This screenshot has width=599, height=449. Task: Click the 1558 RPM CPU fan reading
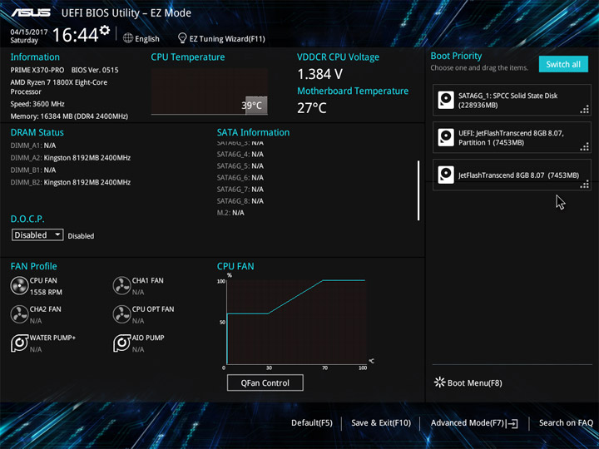[x=46, y=292]
